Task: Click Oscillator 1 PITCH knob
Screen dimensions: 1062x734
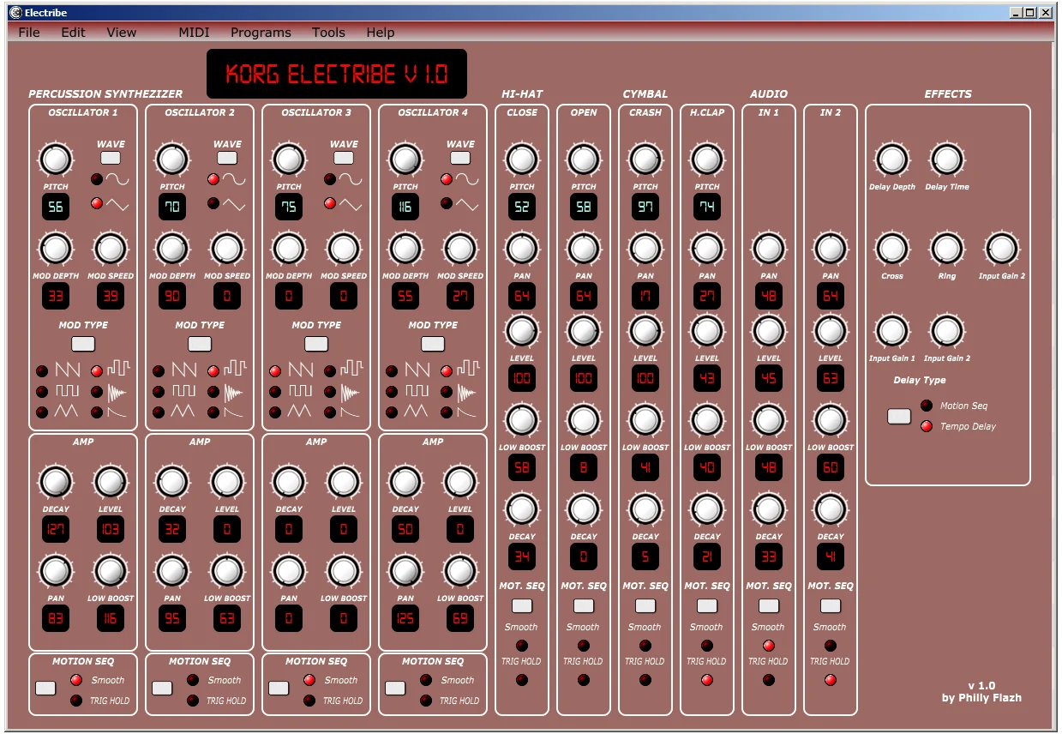Action: [x=56, y=159]
